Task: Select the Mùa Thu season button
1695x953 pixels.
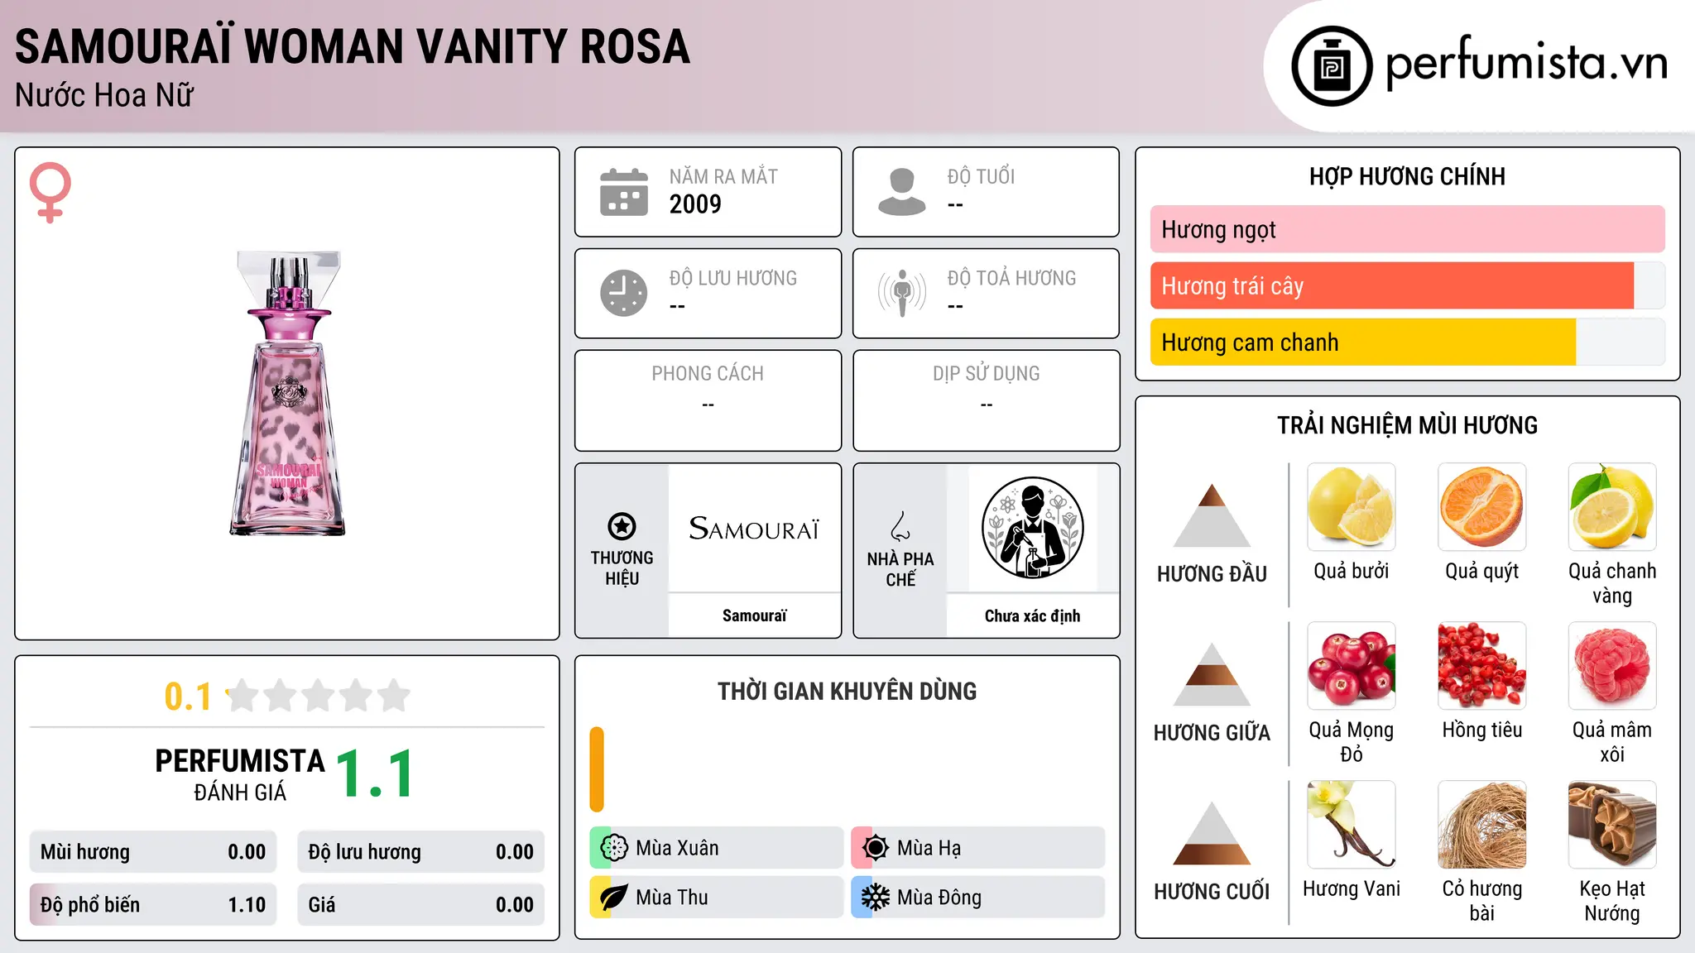Action: (716, 898)
